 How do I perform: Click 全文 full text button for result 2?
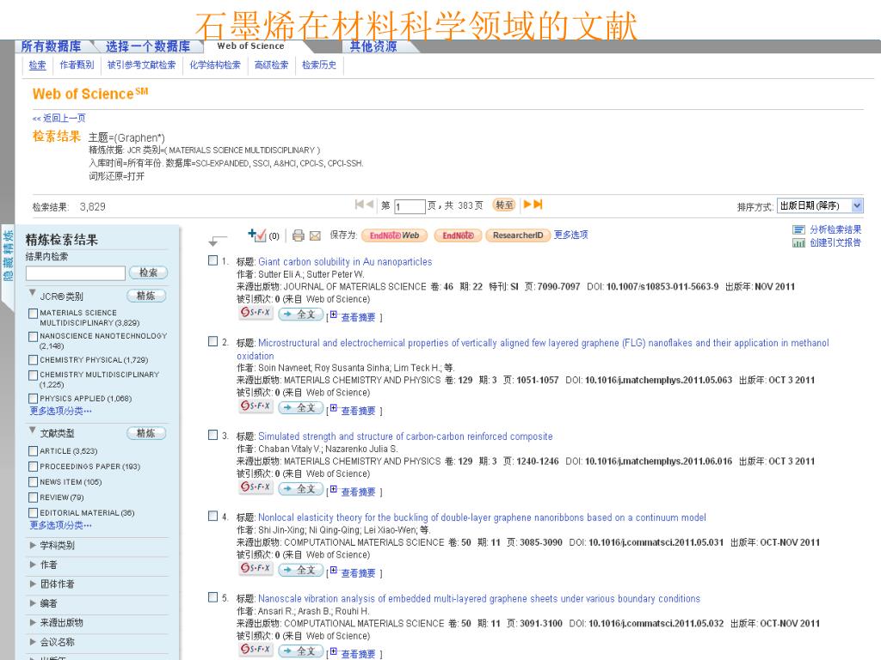pyautogui.click(x=300, y=408)
